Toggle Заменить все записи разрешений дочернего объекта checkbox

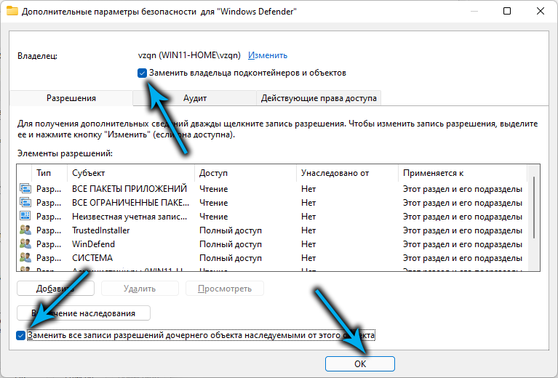(x=20, y=336)
